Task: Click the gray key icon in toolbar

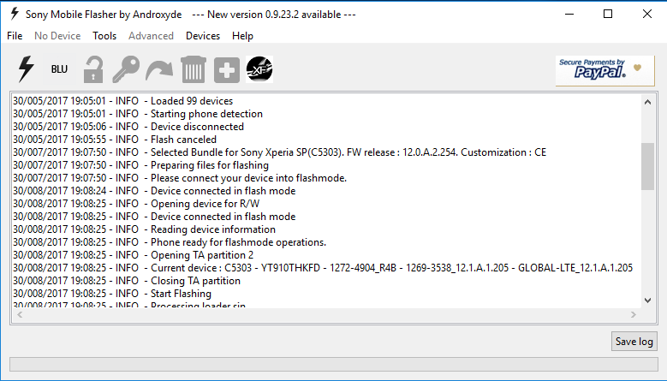Action: (126, 69)
